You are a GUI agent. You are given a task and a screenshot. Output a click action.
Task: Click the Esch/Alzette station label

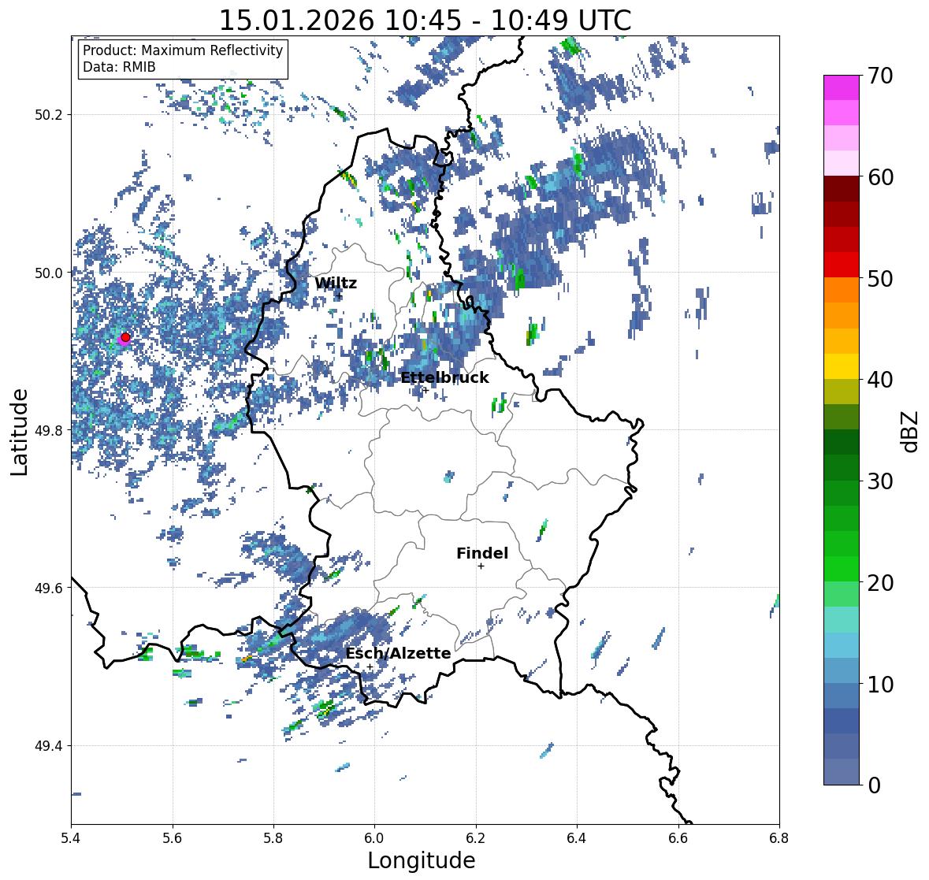[398, 653]
